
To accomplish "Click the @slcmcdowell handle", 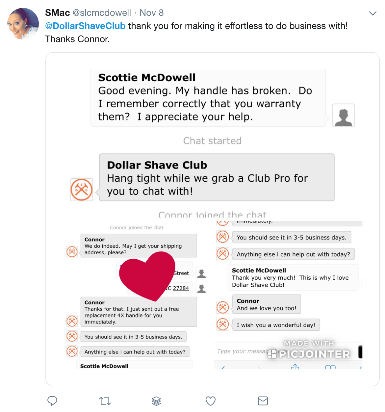I will pyautogui.click(x=102, y=13).
